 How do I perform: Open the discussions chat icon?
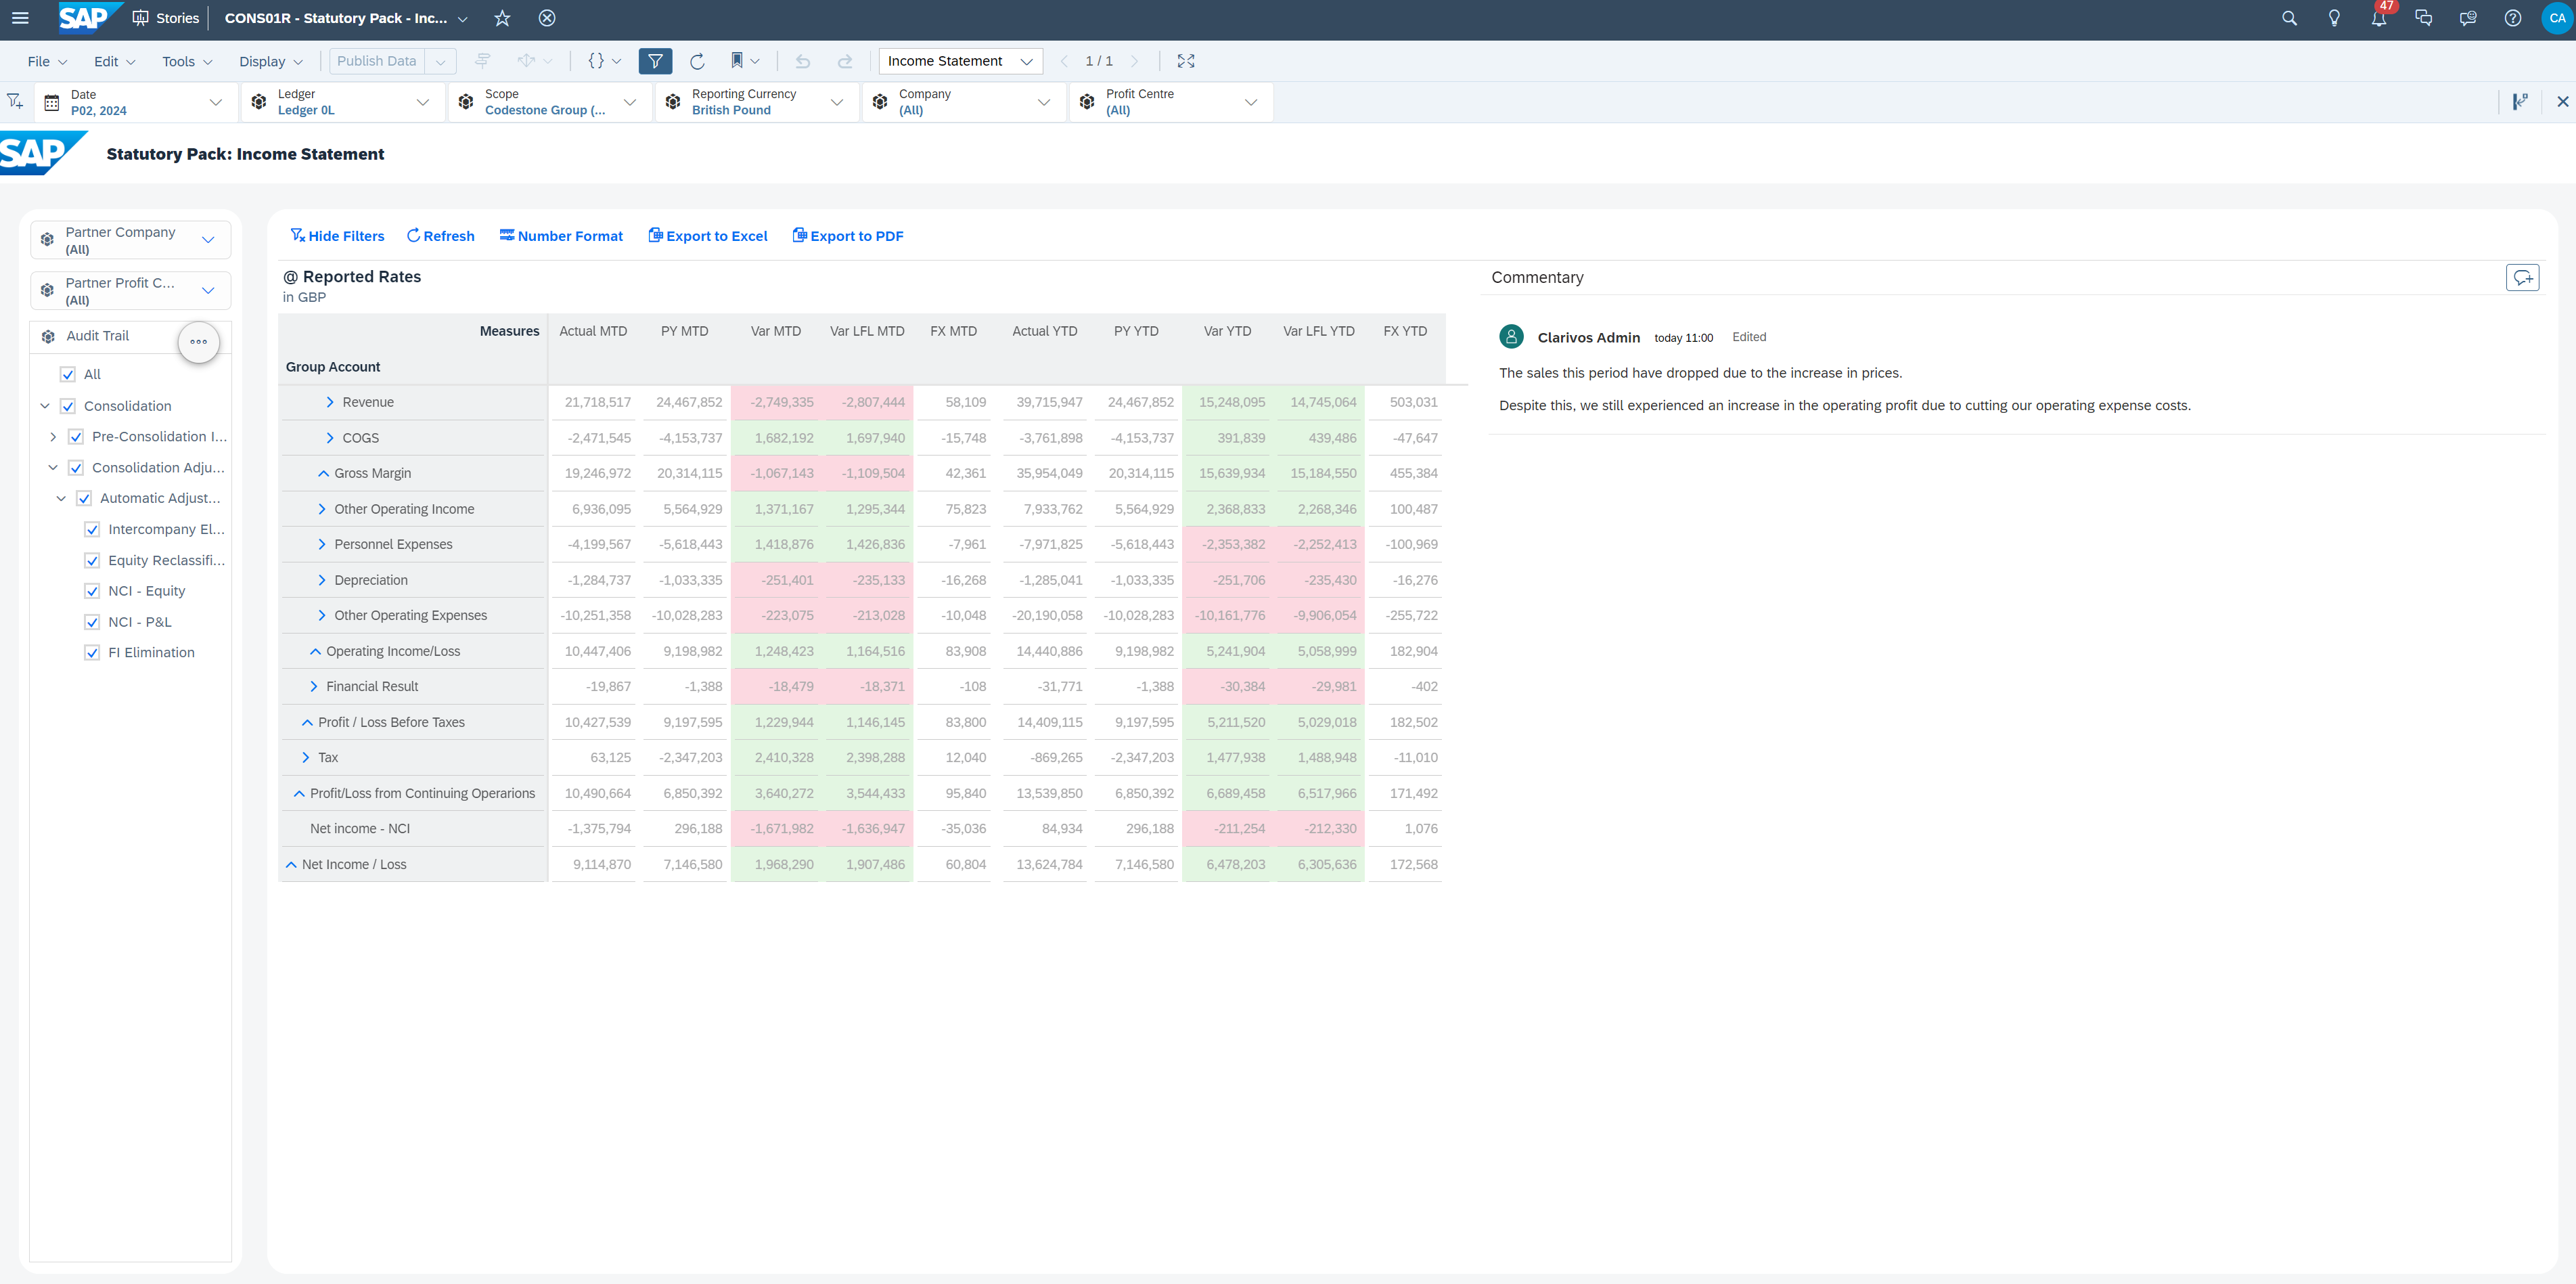pyautogui.click(x=2423, y=18)
